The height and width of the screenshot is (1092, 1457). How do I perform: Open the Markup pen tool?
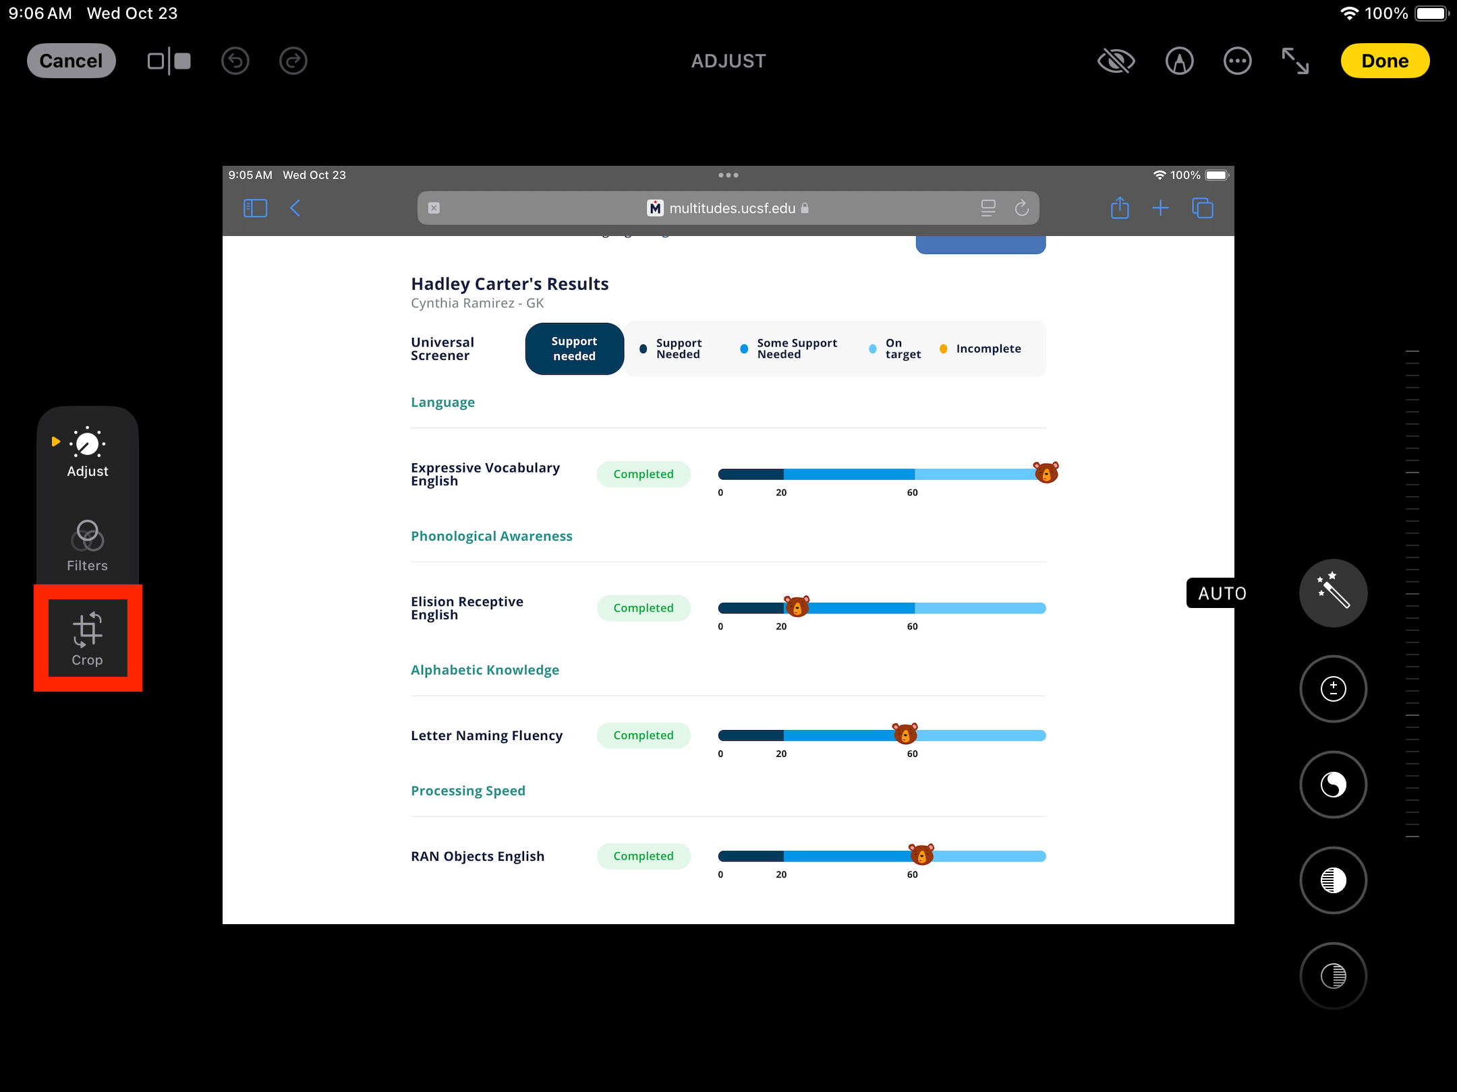[x=1179, y=61]
